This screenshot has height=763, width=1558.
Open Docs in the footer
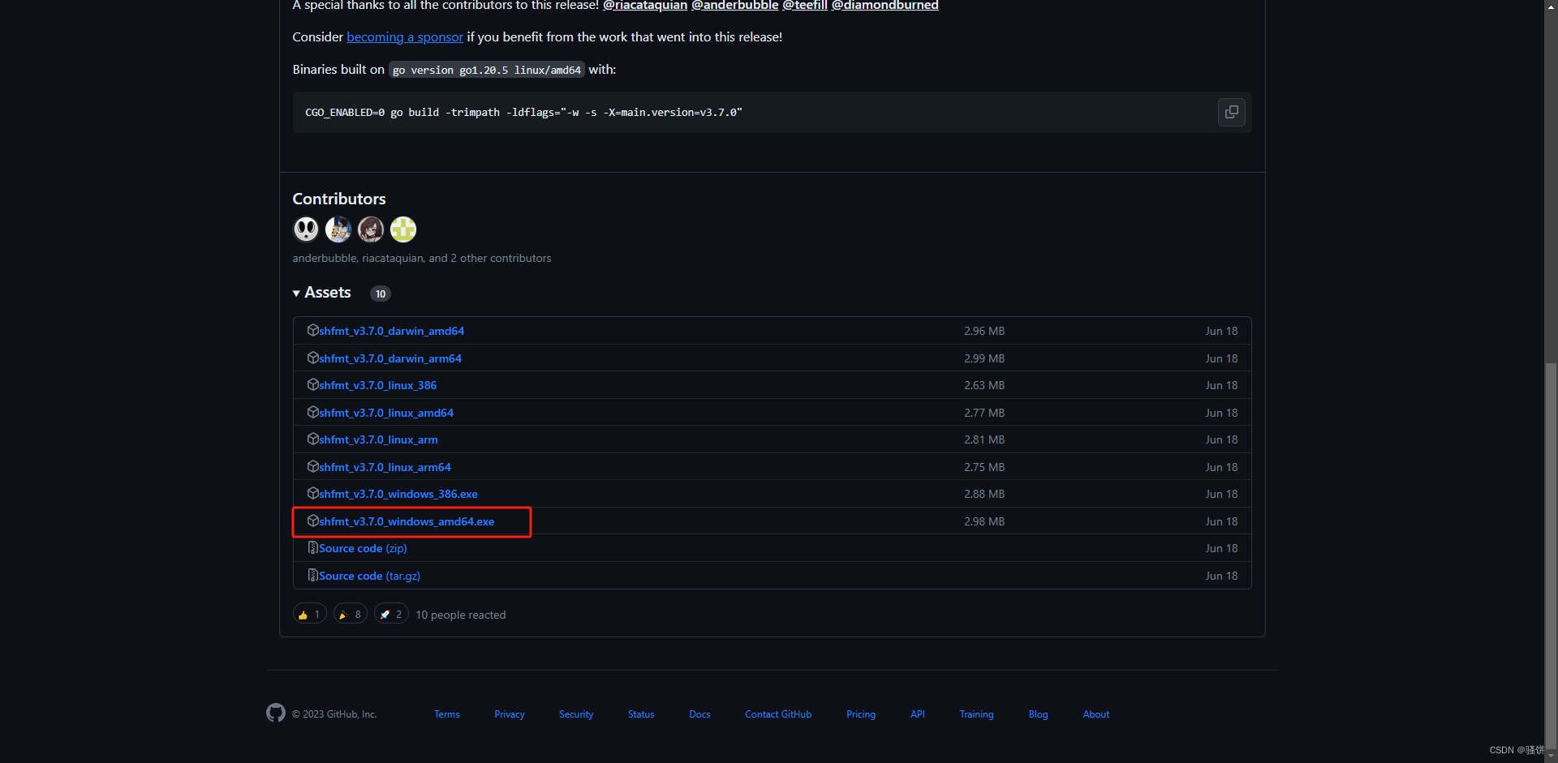[699, 714]
